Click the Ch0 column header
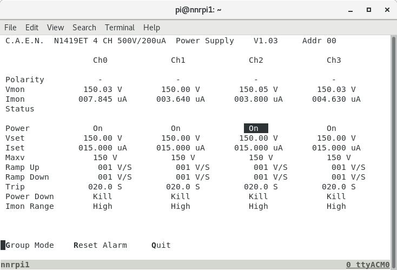This screenshot has height=270, width=397. pos(100,60)
